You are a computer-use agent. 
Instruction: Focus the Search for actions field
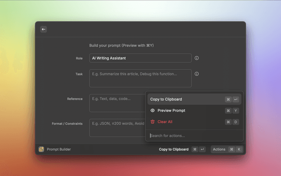click(193, 136)
